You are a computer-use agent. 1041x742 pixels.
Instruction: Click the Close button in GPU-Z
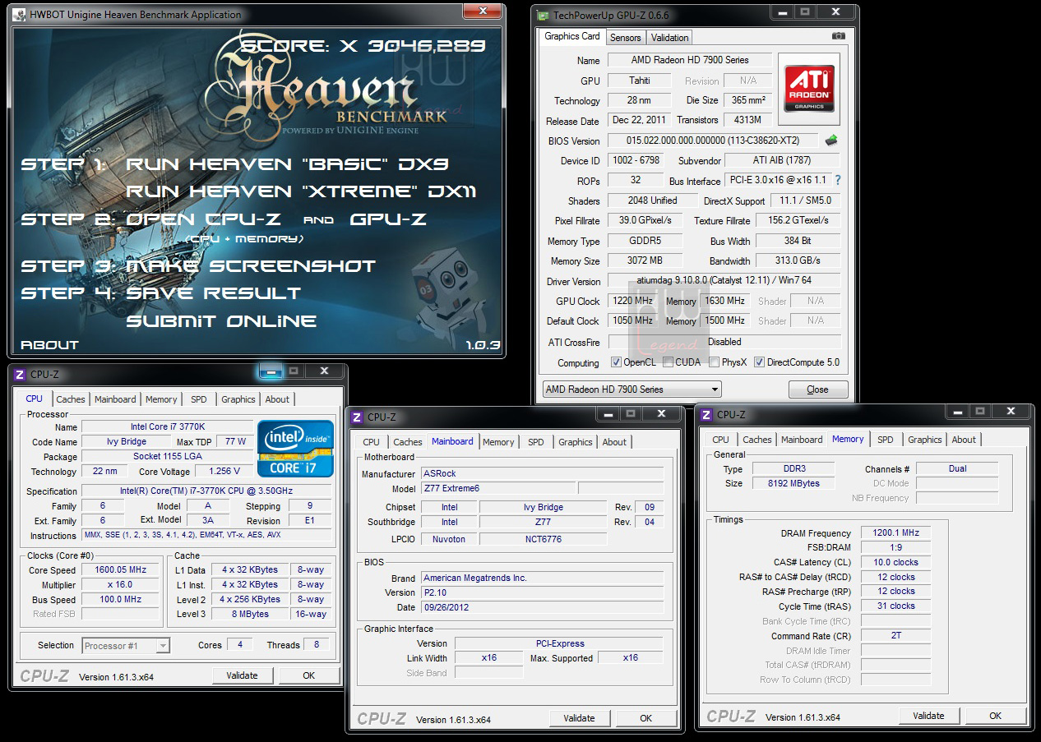tap(817, 389)
